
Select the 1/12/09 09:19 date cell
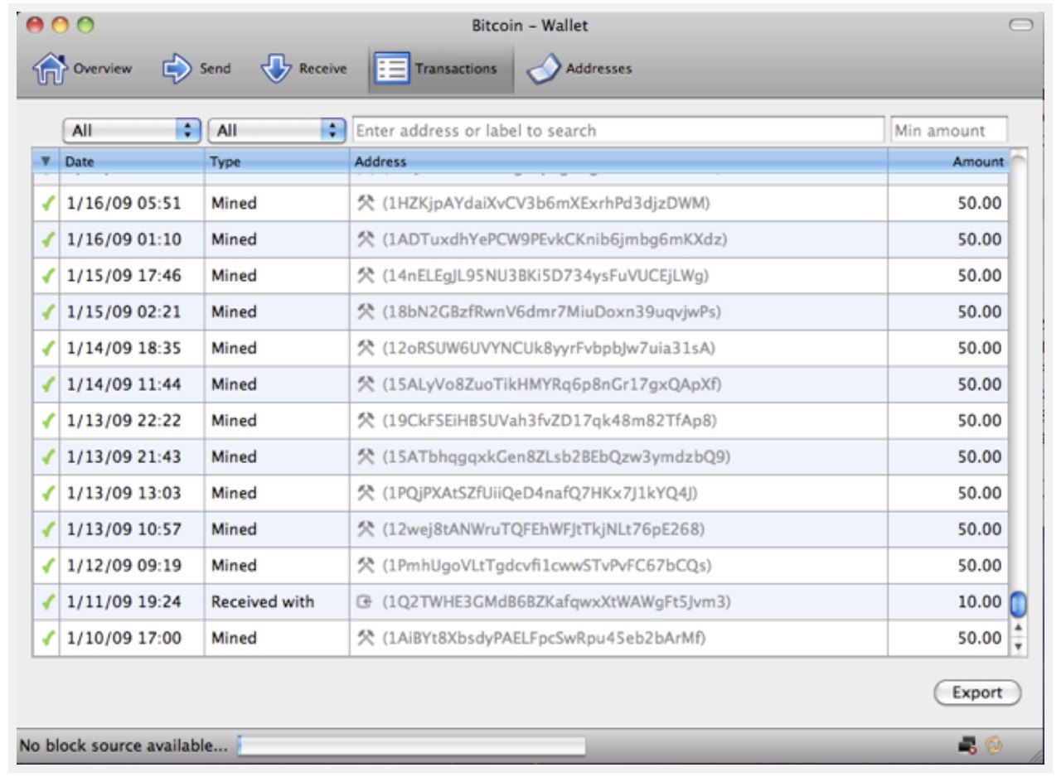tap(132, 566)
